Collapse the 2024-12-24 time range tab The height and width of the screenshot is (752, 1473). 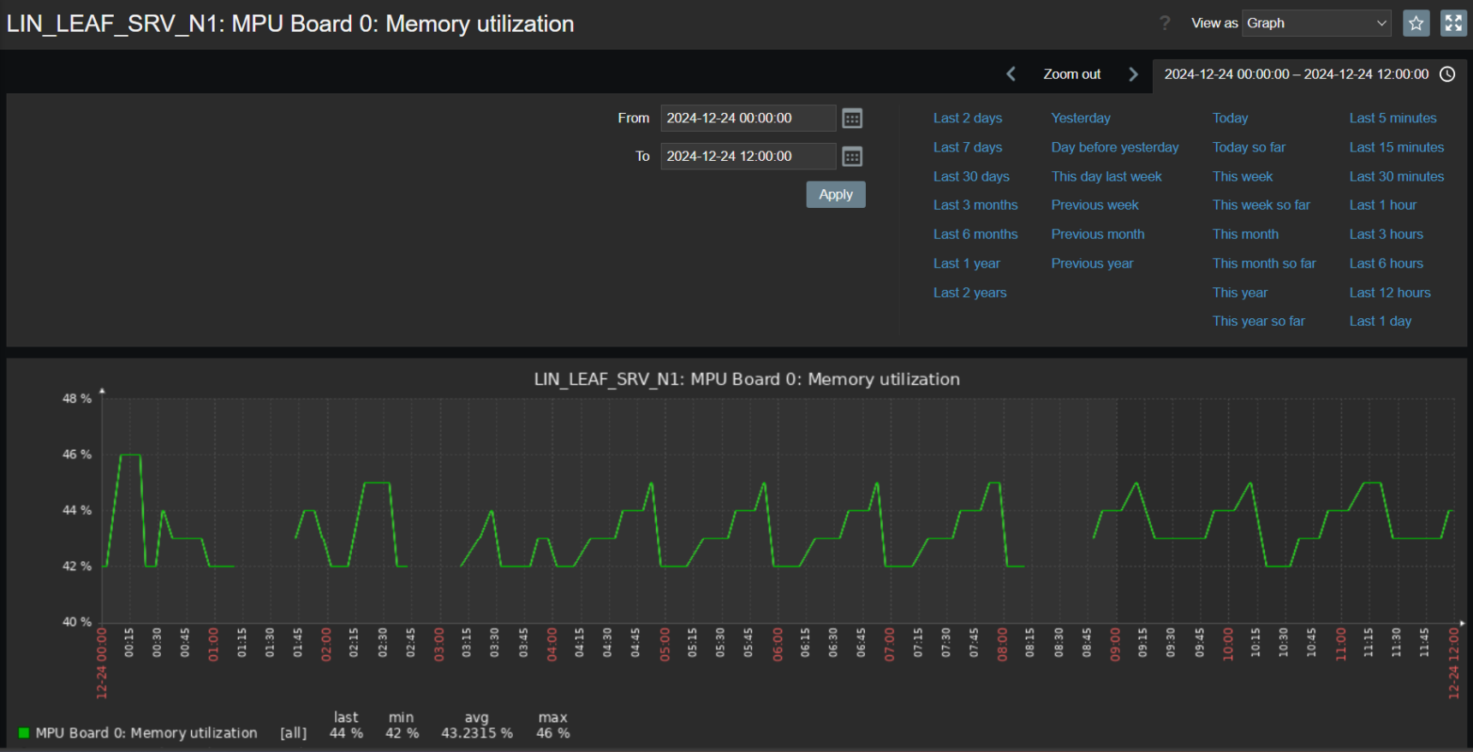pos(1296,74)
